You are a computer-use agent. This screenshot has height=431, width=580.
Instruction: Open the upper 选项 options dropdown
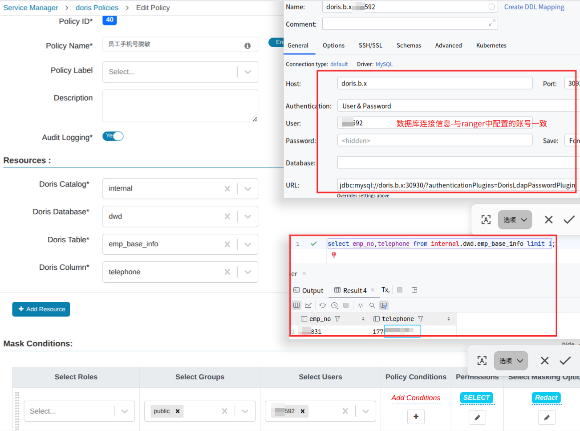(515, 220)
